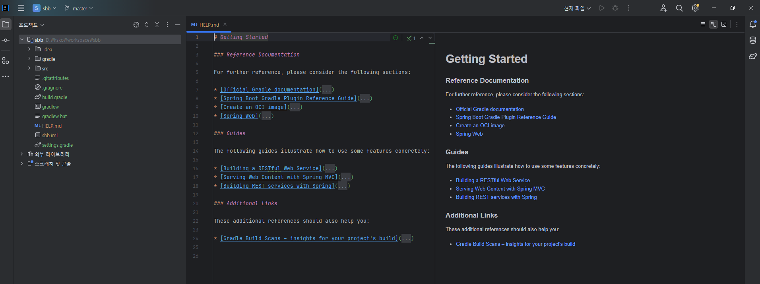Open Search Everywhere magnifier
This screenshot has height=284, width=760.
coord(679,8)
